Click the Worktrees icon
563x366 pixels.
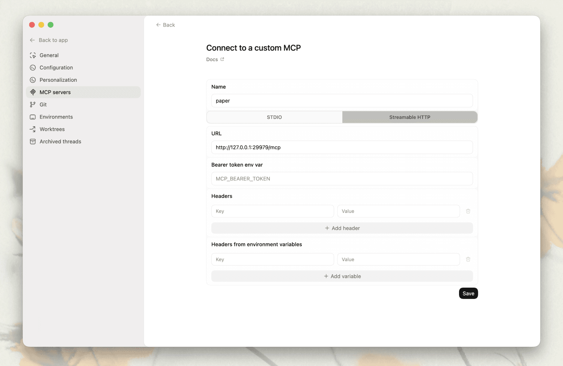point(33,129)
